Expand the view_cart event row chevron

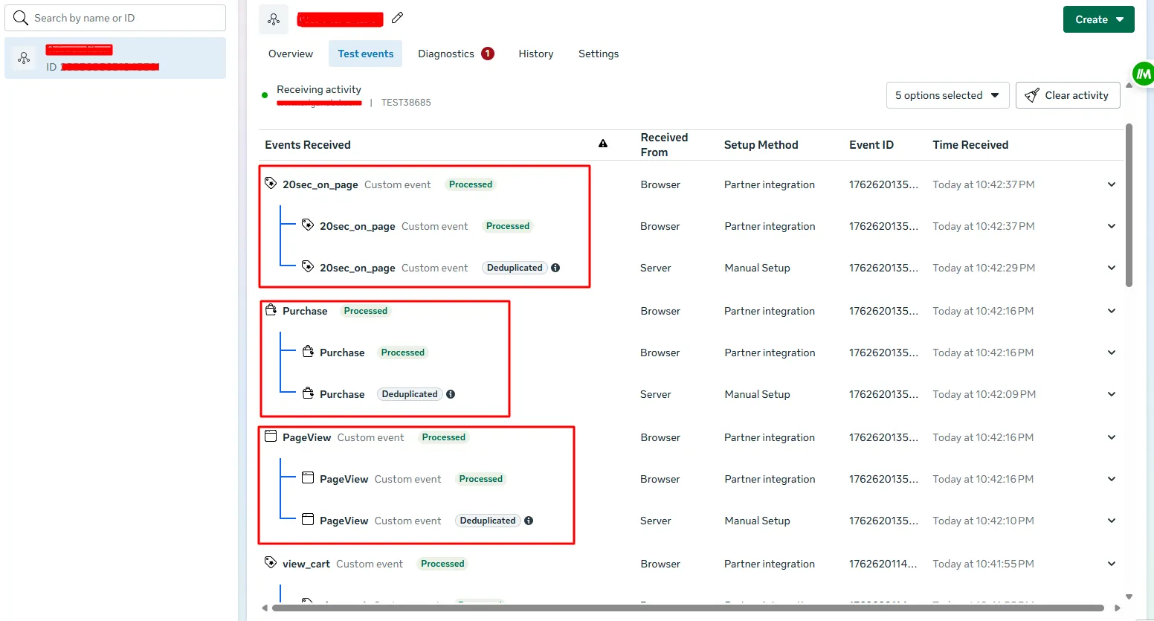click(x=1111, y=564)
